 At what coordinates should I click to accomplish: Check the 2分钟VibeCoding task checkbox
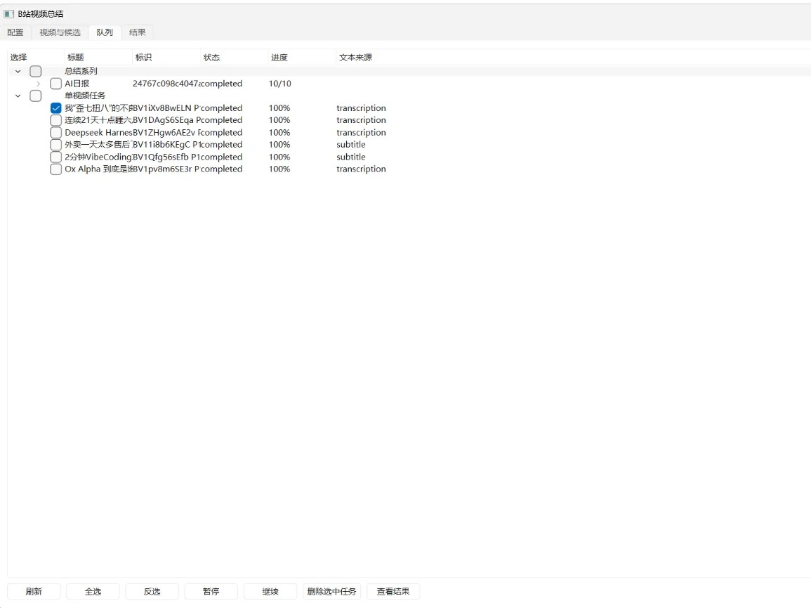pyautogui.click(x=56, y=157)
